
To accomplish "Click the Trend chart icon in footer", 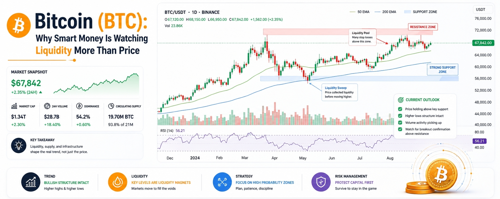I will pyautogui.click(x=31, y=182).
